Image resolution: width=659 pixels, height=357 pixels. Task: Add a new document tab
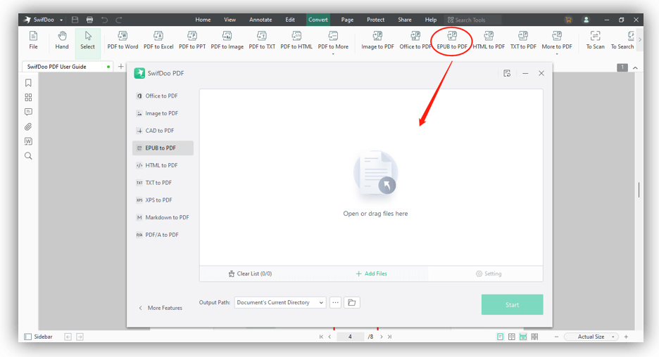click(120, 66)
